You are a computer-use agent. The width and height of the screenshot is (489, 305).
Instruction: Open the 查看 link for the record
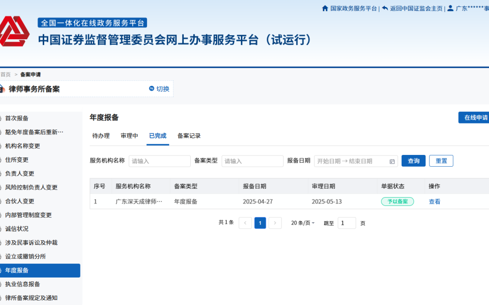[x=434, y=202]
